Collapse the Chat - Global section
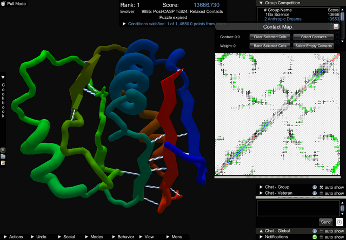Image resolution: width=346 pixels, height=240 pixels. coord(261,231)
